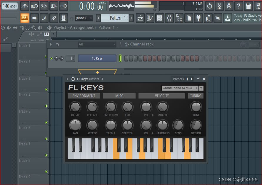Select previous preset arrow
262x185 pixels.
[187, 79]
